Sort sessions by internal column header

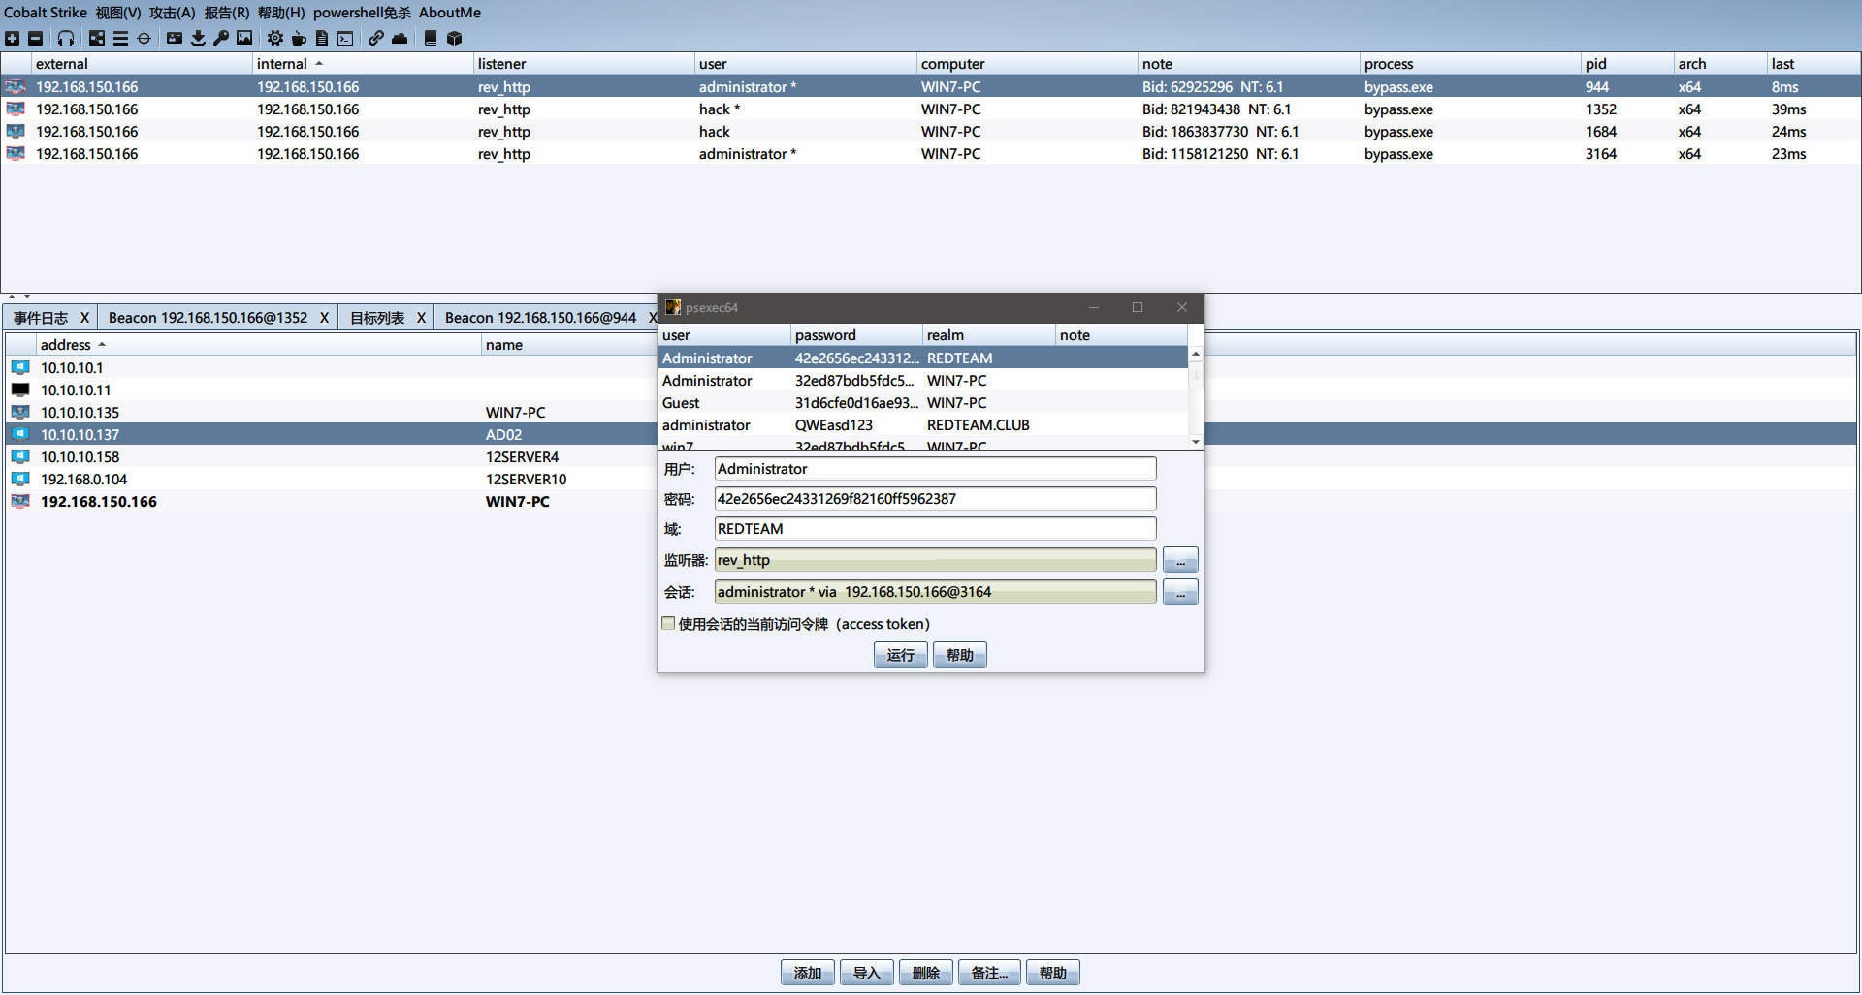363,64
